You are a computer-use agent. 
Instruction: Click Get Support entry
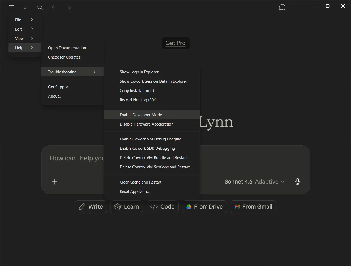point(72,87)
